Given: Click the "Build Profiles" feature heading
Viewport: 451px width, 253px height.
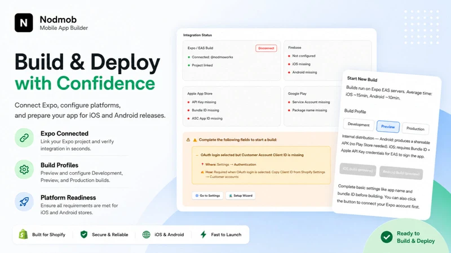Looking at the screenshot, I should point(59,165).
